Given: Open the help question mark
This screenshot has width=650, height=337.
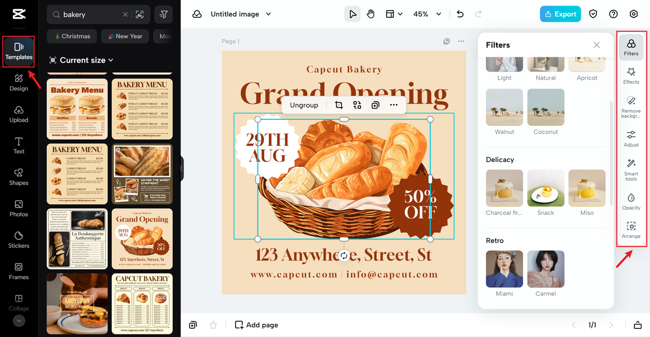Looking at the screenshot, I should [613, 14].
